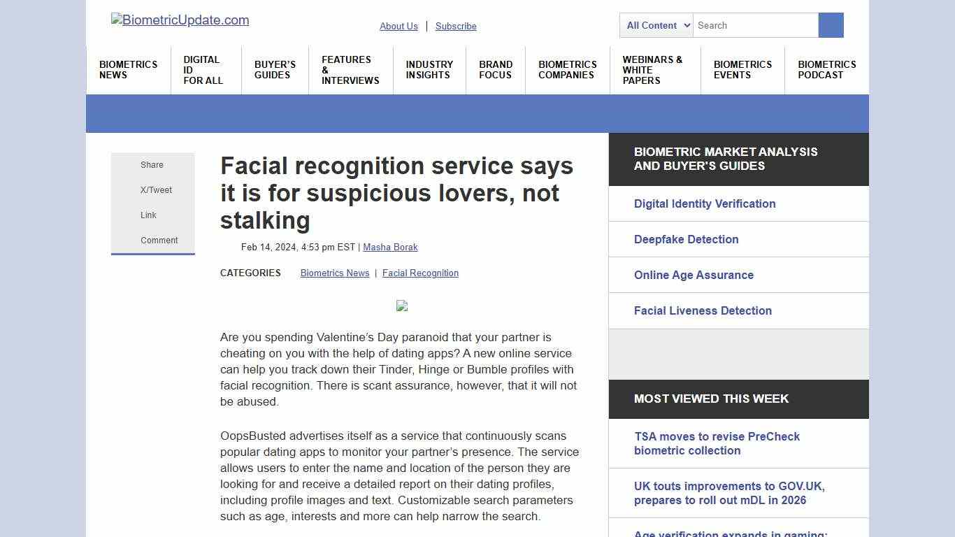
Task: Click into the Search input field
Action: pyautogui.click(x=755, y=25)
